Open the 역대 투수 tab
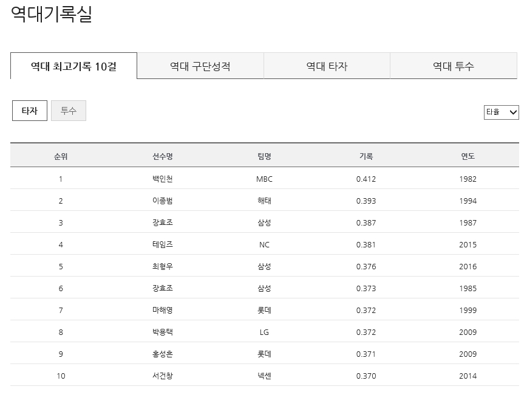Image resolution: width=524 pixels, height=403 pixels. (454, 66)
